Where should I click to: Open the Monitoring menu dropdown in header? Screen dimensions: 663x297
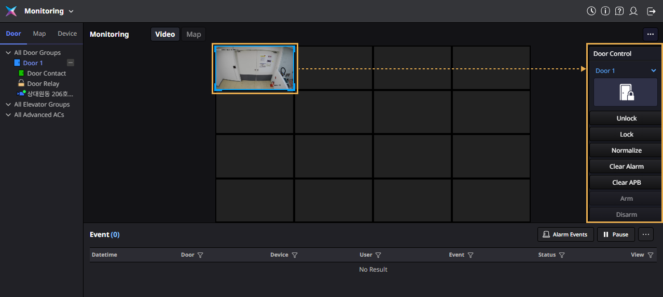(71, 11)
